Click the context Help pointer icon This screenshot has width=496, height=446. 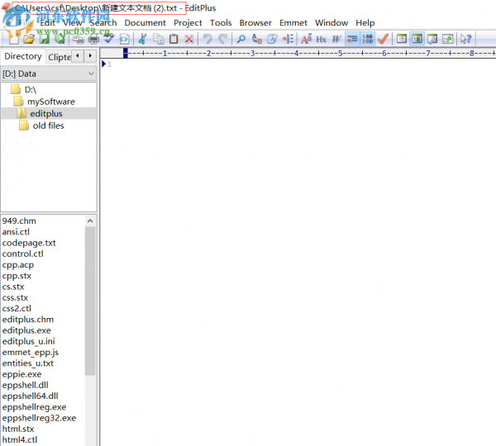coord(465,39)
